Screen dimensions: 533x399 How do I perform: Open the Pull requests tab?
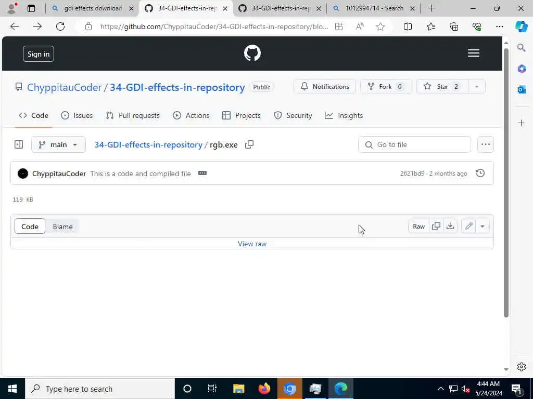pyautogui.click(x=133, y=115)
